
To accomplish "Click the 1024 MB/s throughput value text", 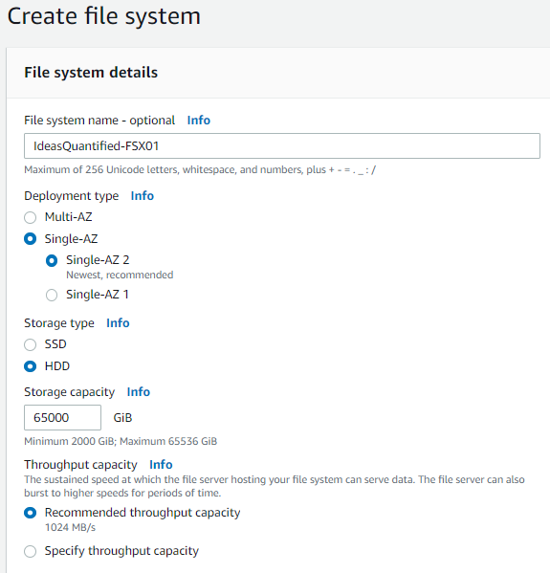I will click(70, 527).
